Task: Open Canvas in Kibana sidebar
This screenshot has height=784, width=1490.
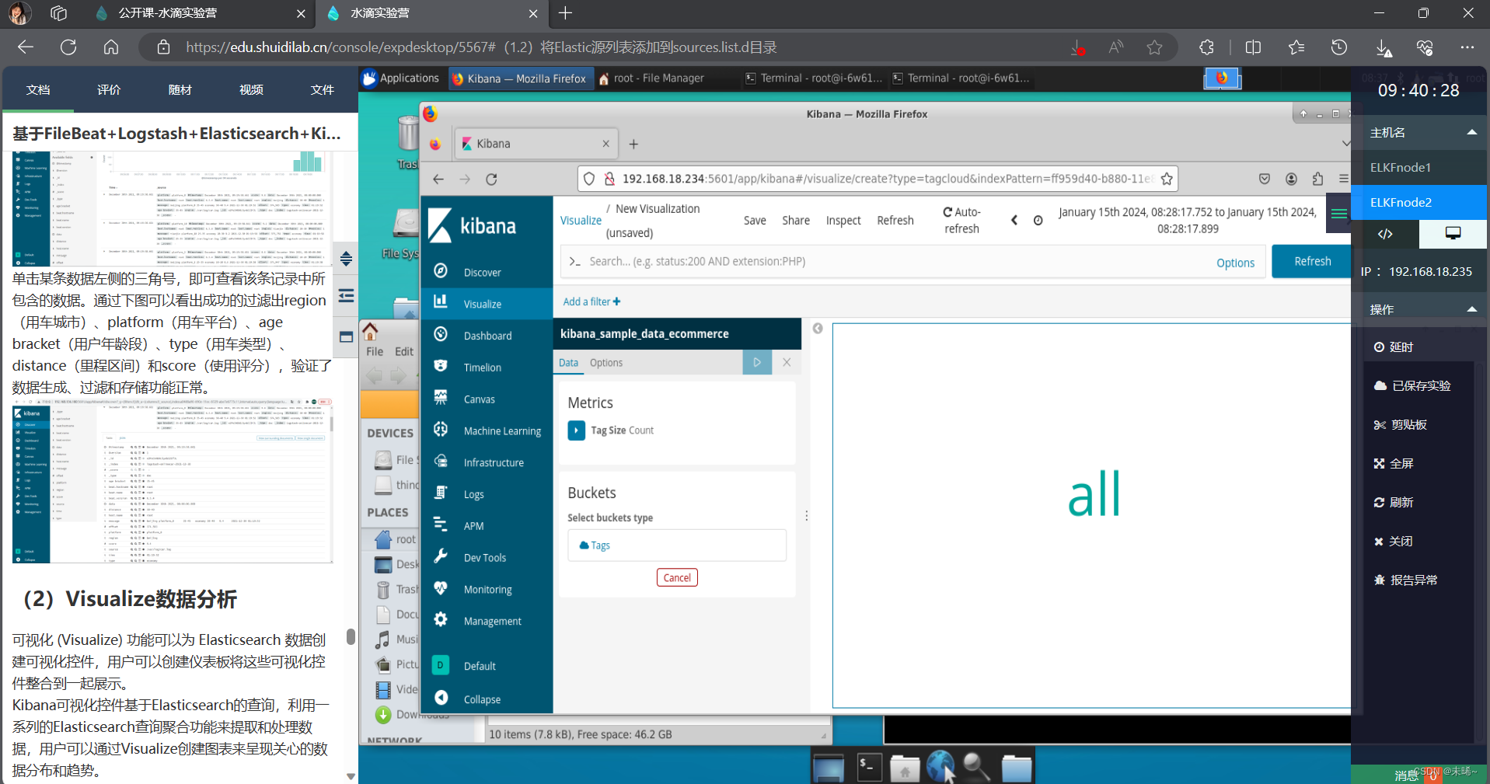Action: [479, 399]
